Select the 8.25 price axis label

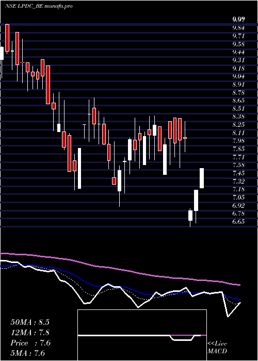tap(238, 125)
